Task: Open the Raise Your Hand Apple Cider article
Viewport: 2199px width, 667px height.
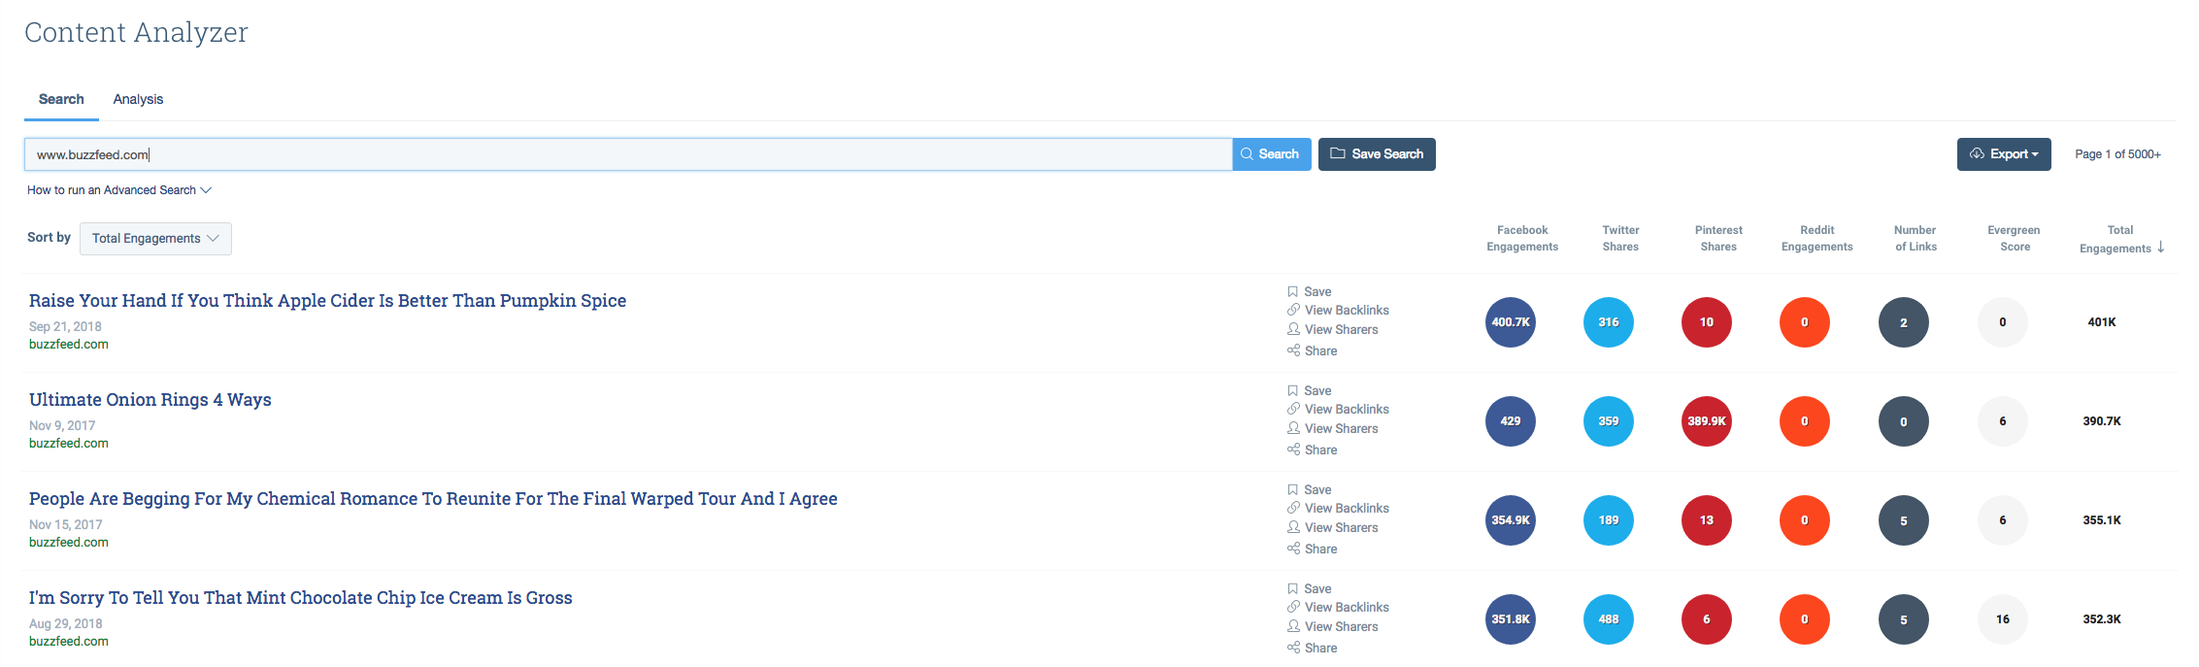Action: (327, 301)
